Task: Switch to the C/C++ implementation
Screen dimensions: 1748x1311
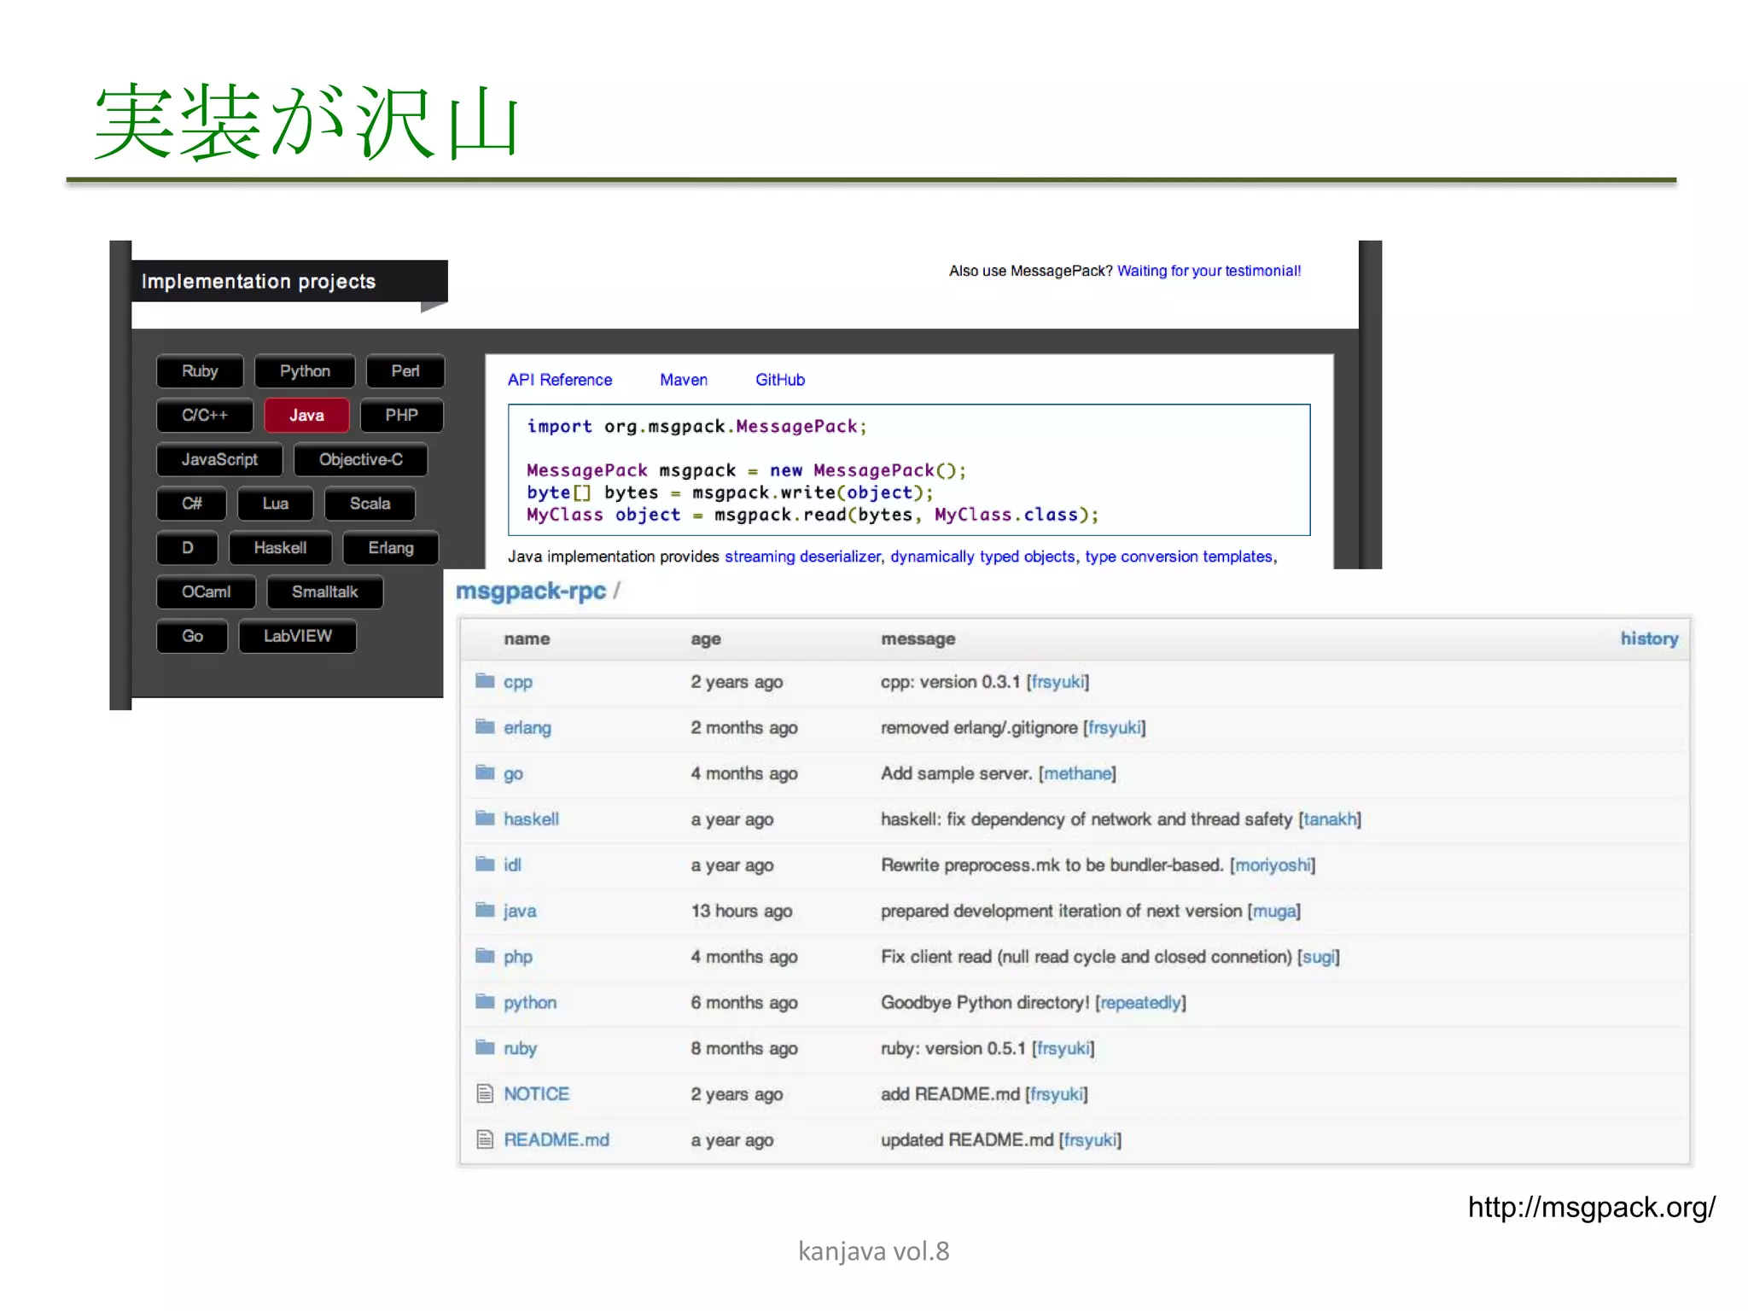Action: coord(205,416)
